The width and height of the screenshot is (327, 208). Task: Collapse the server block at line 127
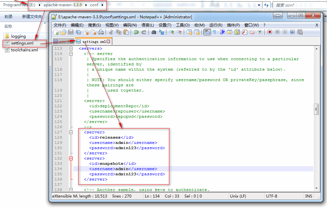pos(71,132)
